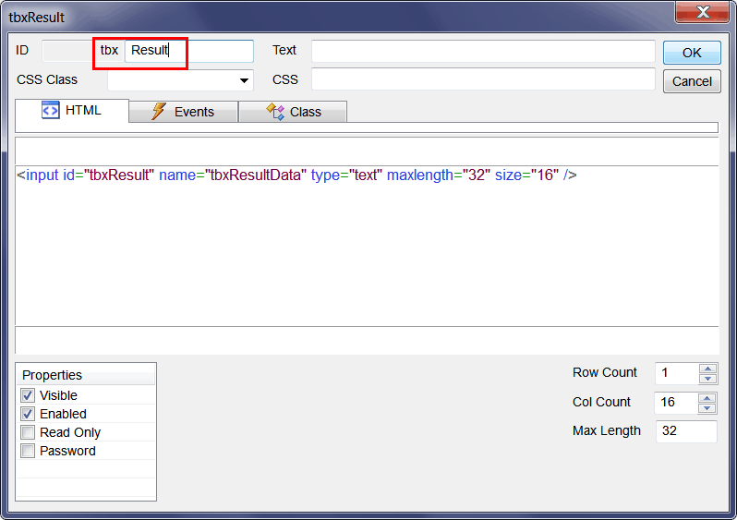Screen dimensions: 737x520
Task: Click the type="text" attribute in code
Action: pos(347,175)
